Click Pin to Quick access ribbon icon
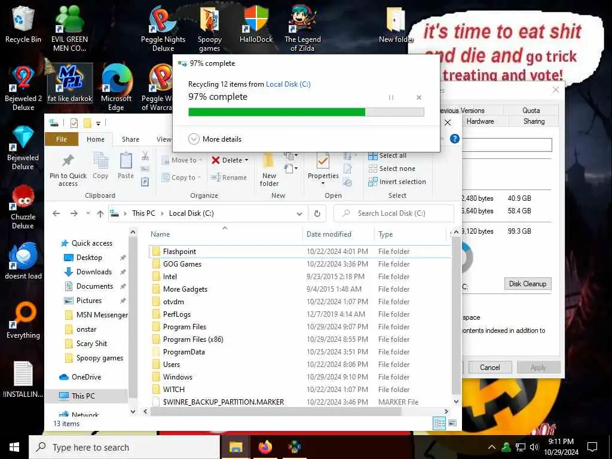Viewport: 612px width, 459px height. 68,169
